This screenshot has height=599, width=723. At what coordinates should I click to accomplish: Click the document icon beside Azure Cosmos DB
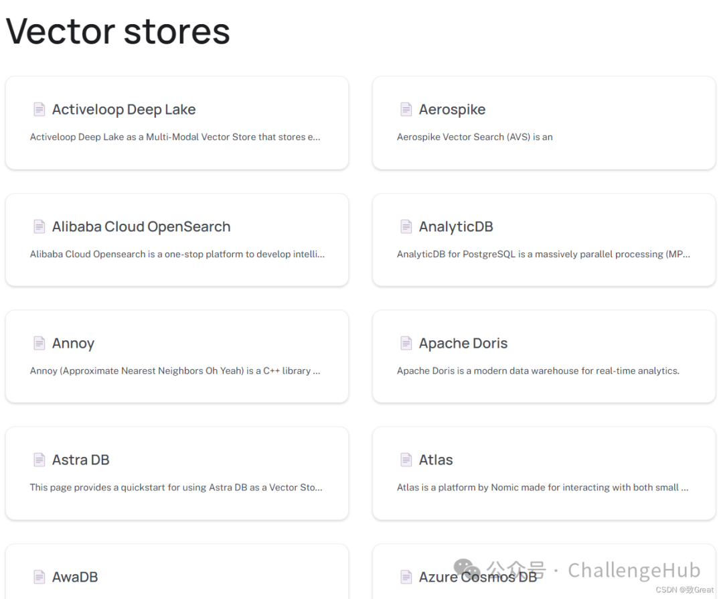(x=406, y=577)
